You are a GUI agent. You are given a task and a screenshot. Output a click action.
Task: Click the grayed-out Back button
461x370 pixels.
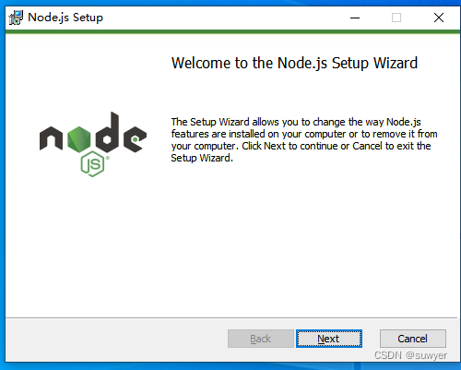(x=261, y=339)
